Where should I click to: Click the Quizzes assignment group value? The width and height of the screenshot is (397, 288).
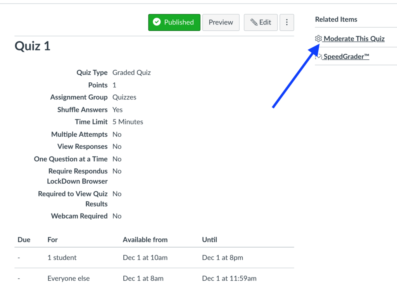[x=124, y=97]
